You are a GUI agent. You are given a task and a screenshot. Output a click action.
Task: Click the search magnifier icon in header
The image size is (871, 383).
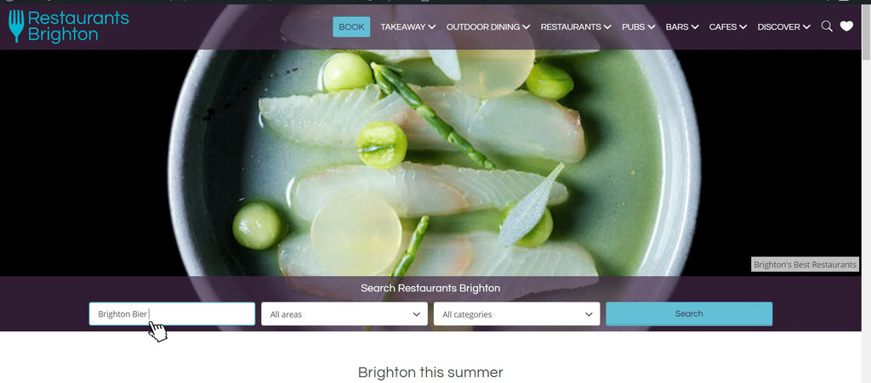827,26
